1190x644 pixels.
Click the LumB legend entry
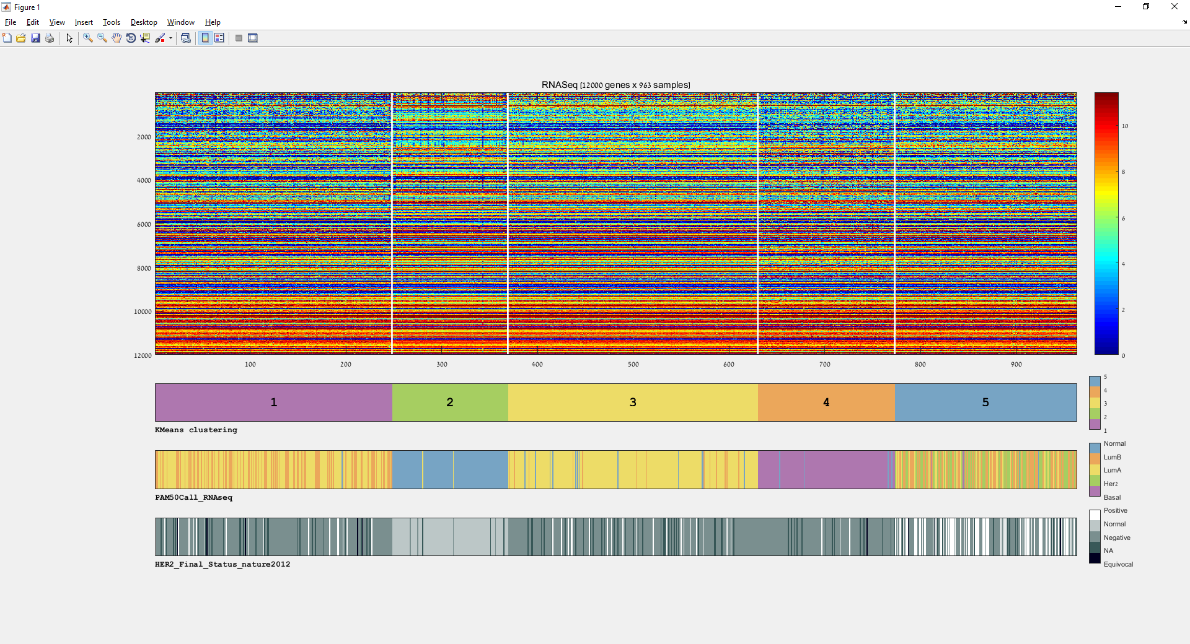(1112, 457)
